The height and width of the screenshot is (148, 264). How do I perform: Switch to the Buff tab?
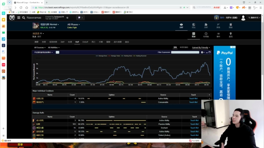click(77, 42)
